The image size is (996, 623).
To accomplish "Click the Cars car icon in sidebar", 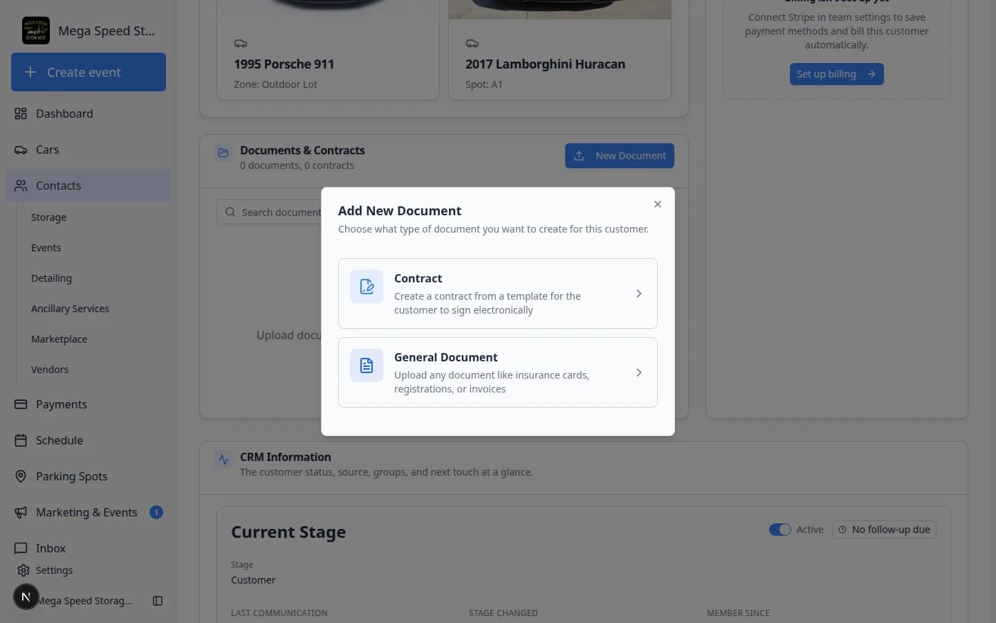I will point(21,150).
